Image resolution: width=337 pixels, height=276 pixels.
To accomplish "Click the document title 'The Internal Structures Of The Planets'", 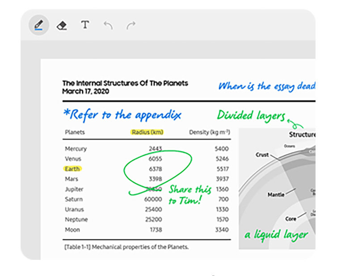I will pos(125,83).
